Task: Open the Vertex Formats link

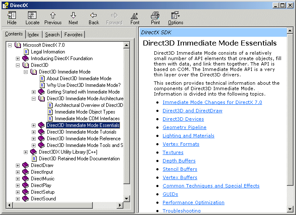Action: (x=181, y=144)
